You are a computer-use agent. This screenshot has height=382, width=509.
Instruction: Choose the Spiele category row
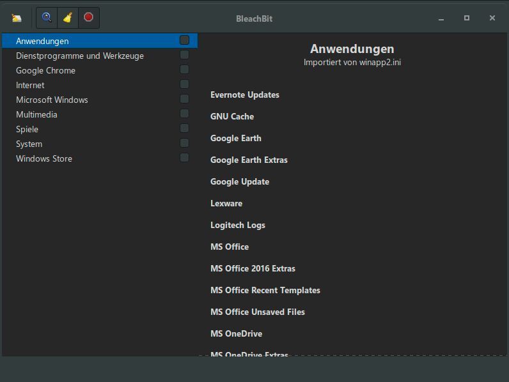click(x=27, y=129)
